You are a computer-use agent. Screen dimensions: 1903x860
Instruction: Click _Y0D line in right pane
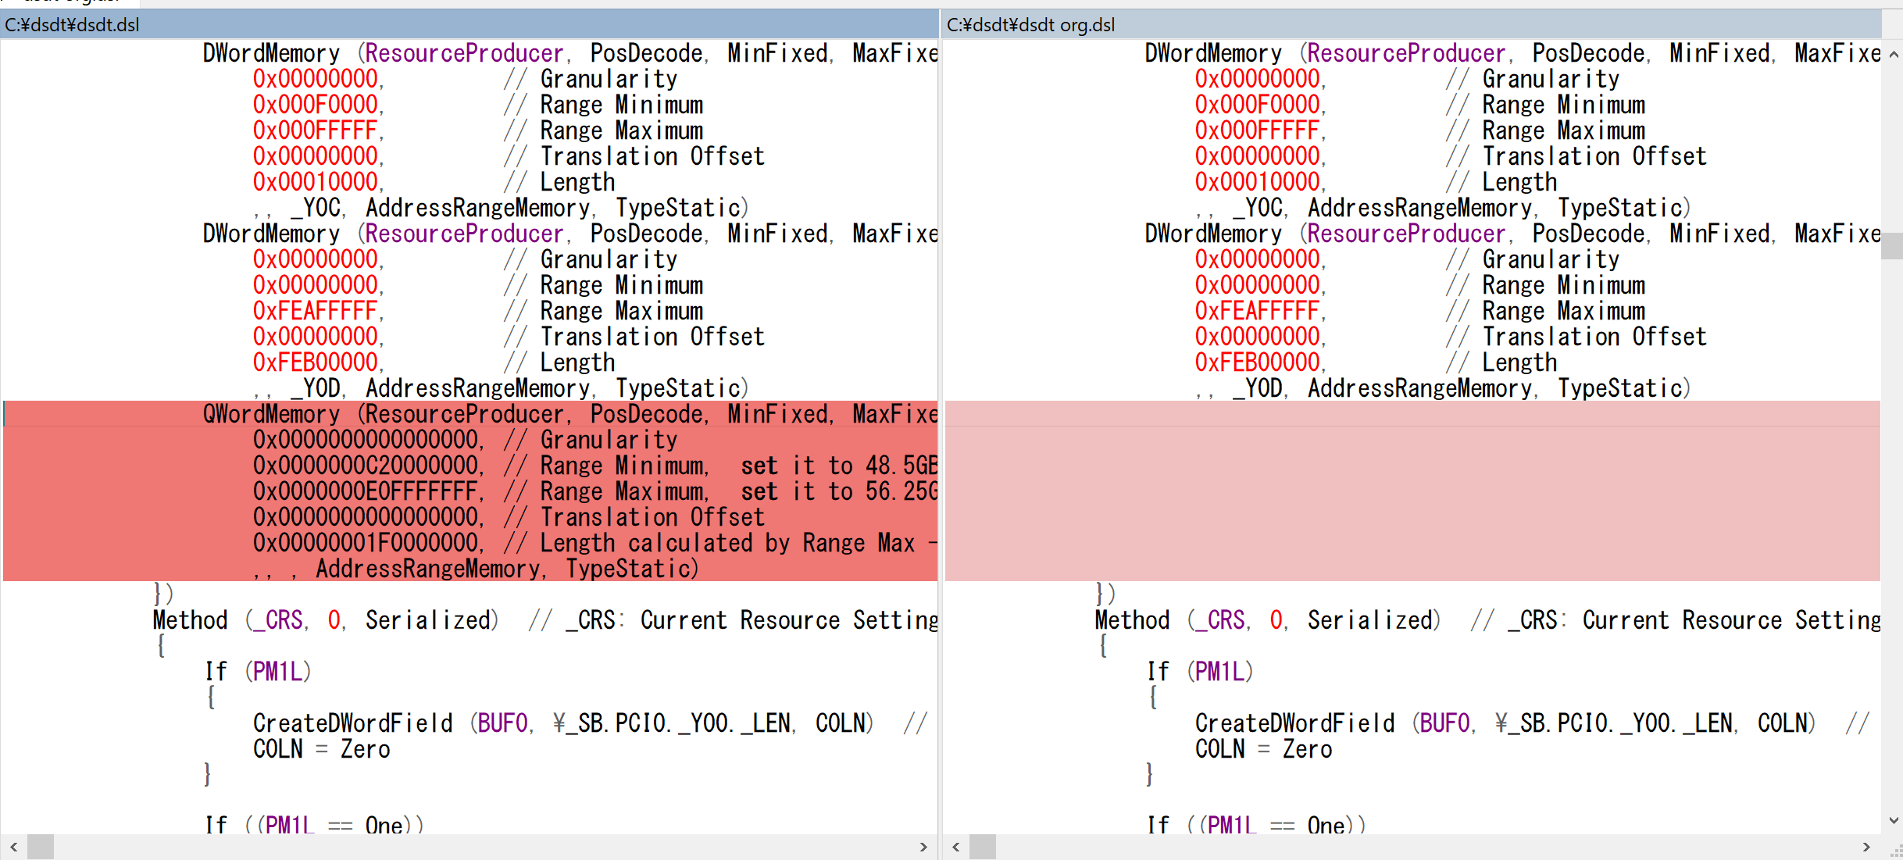[x=1444, y=388]
